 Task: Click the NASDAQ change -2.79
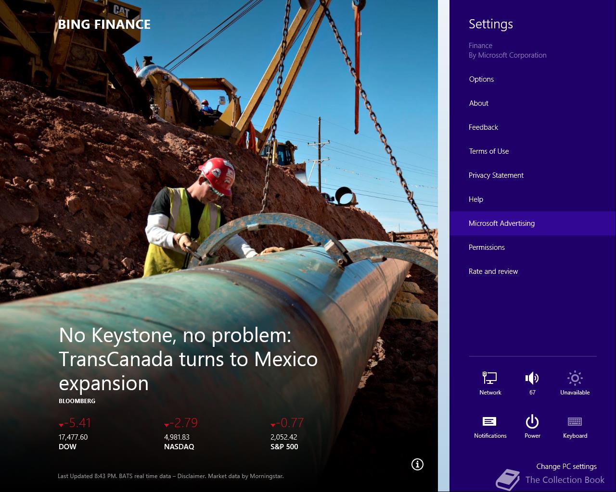coord(180,423)
